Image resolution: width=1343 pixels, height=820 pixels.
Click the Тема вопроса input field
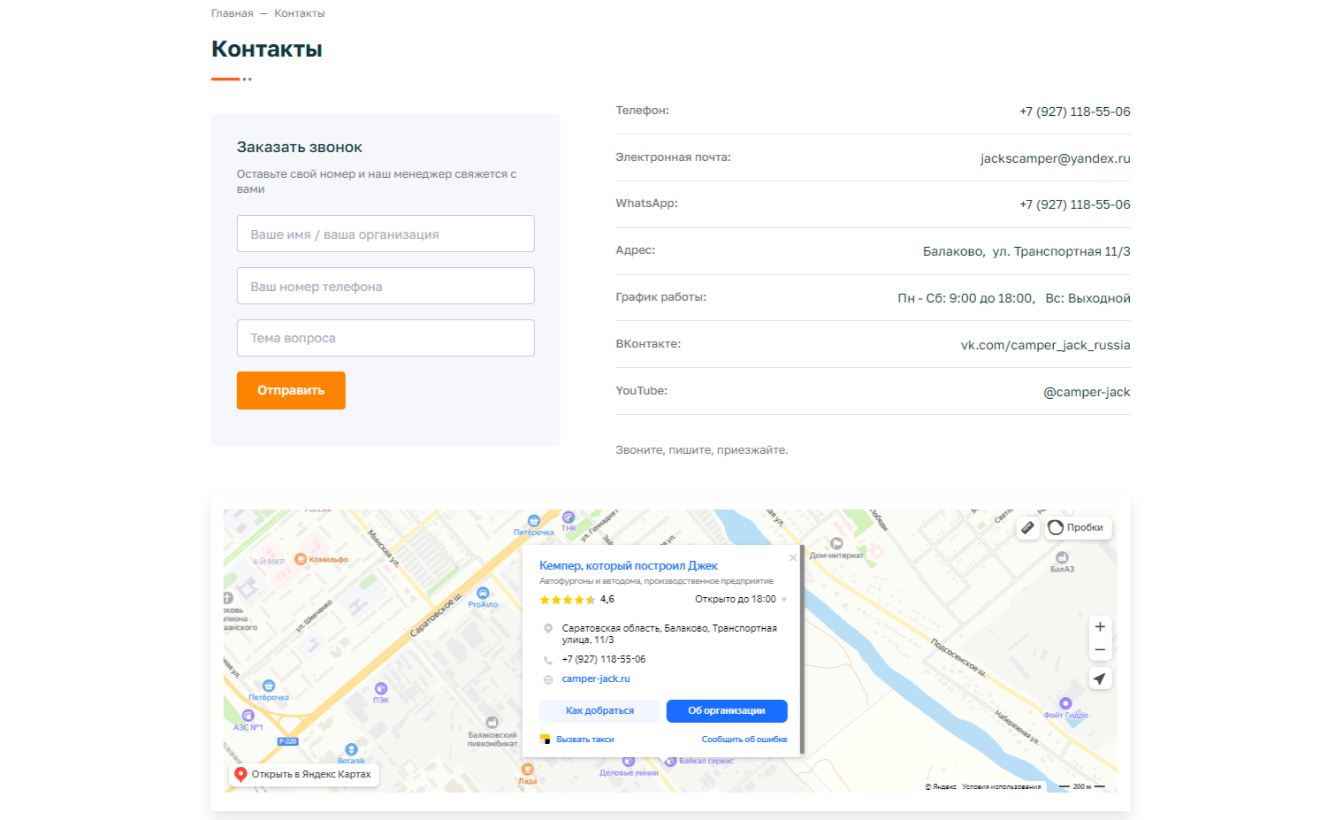point(385,338)
